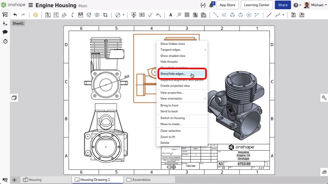Select the Insert view tool
The width and height of the screenshot is (328, 184).
48,15
